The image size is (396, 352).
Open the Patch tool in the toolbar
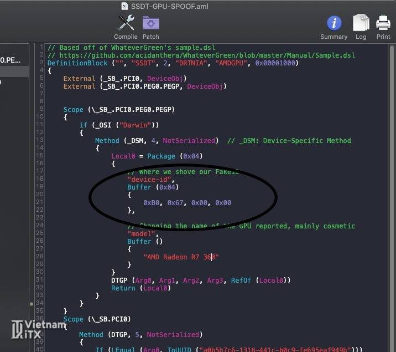(150, 23)
